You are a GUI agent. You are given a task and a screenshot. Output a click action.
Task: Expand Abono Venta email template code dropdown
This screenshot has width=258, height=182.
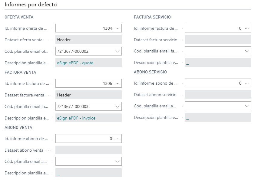[x=117, y=161]
